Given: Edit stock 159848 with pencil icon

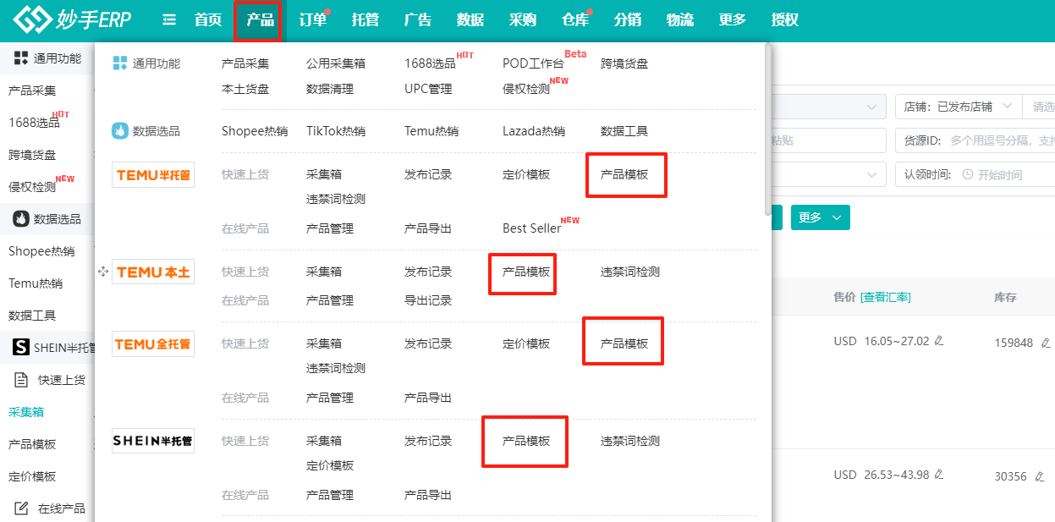Looking at the screenshot, I should coord(1046,343).
